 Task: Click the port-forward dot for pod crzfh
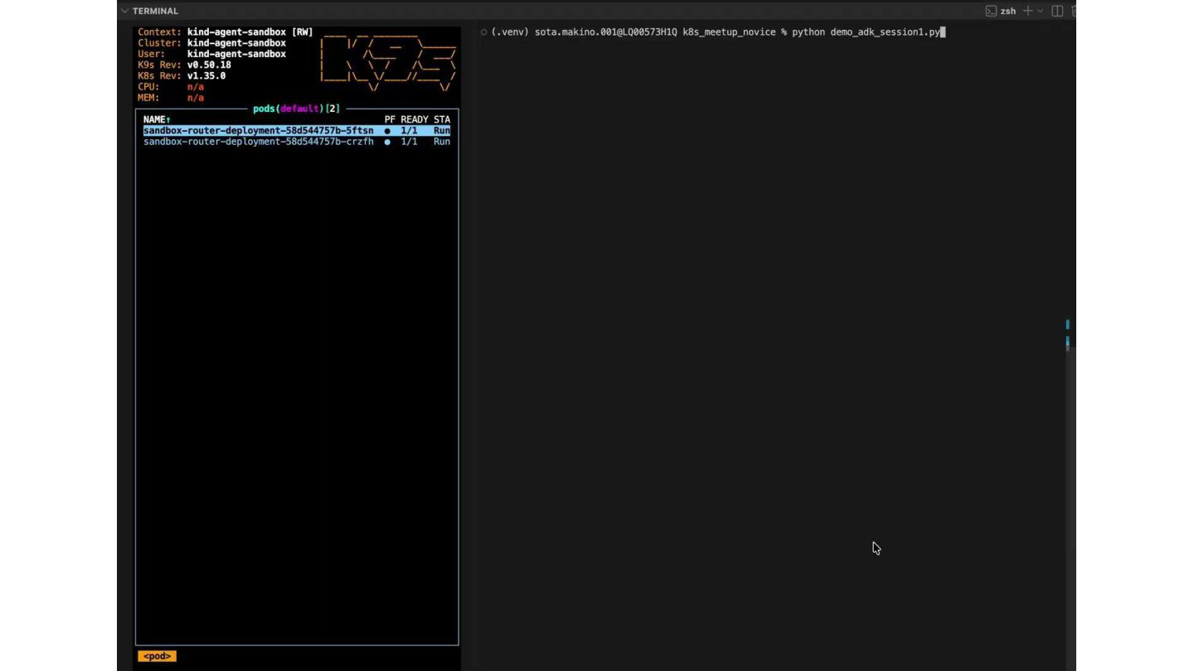[x=387, y=142]
